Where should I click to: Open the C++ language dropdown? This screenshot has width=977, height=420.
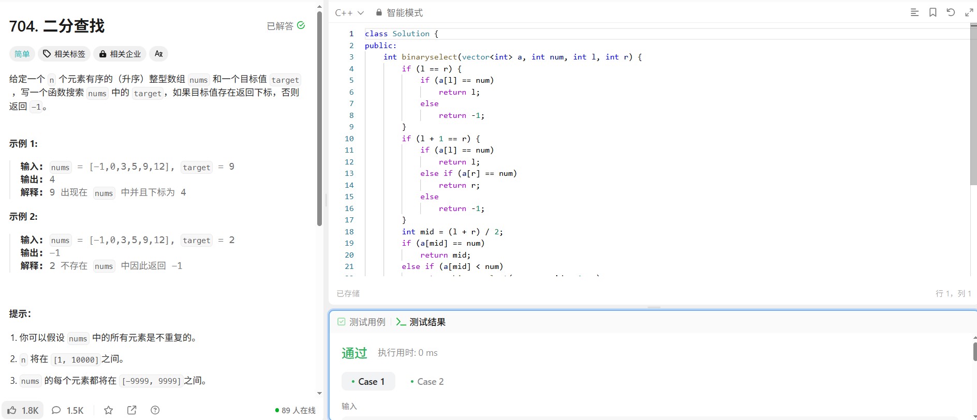pos(349,12)
